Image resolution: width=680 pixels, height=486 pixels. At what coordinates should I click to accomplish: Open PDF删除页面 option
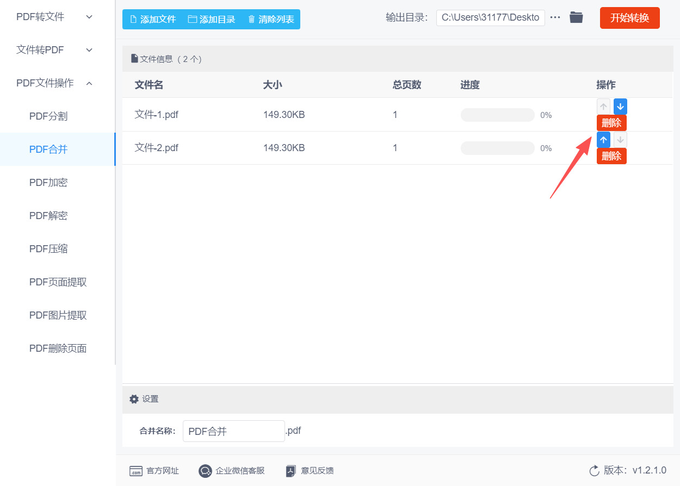point(58,348)
